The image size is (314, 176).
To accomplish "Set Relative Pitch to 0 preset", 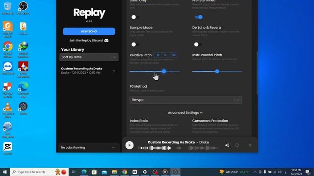I will point(165,55).
